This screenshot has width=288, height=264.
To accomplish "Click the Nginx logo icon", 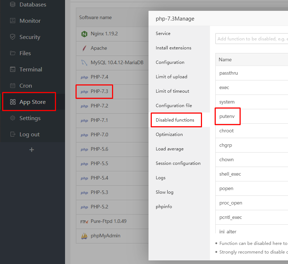I will 84,34.
